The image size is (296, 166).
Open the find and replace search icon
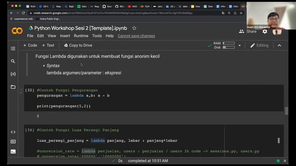(13, 61)
